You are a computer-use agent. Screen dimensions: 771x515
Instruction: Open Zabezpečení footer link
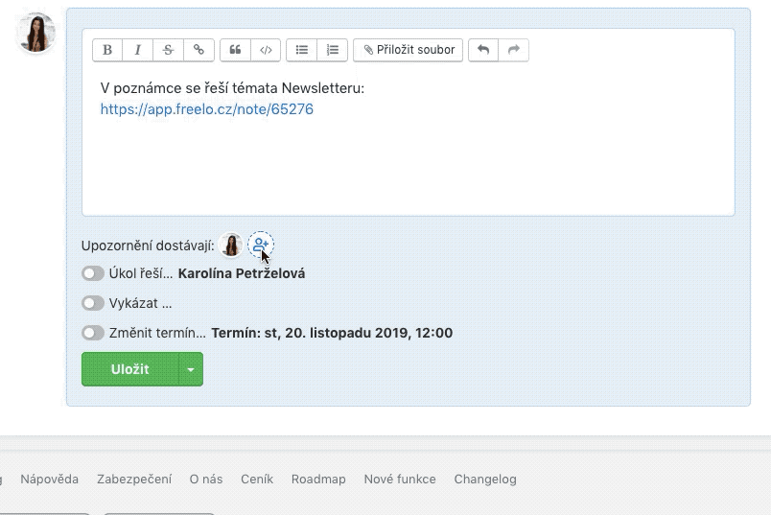tap(134, 480)
